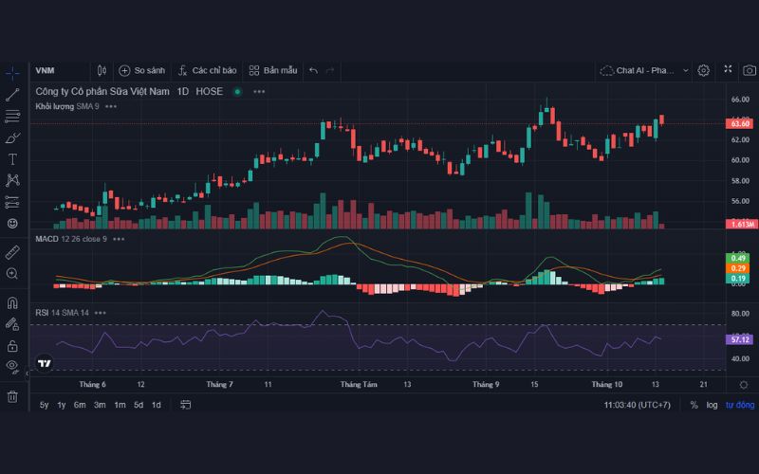Toggle hide all drawings eye icon
The height and width of the screenshot is (474, 759).
click(12, 365)
